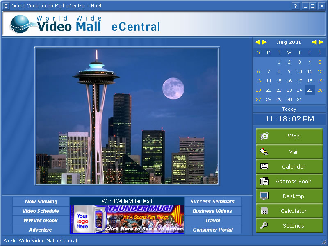The image size is (328, 246).
Task: Click the Today button under the calendar
Action: pyautogui.click(x=289, y=109)
